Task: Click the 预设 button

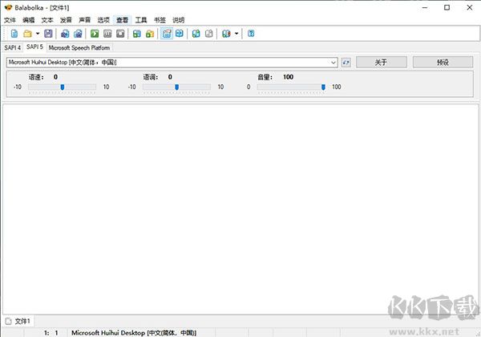Action: pos(443,62)
